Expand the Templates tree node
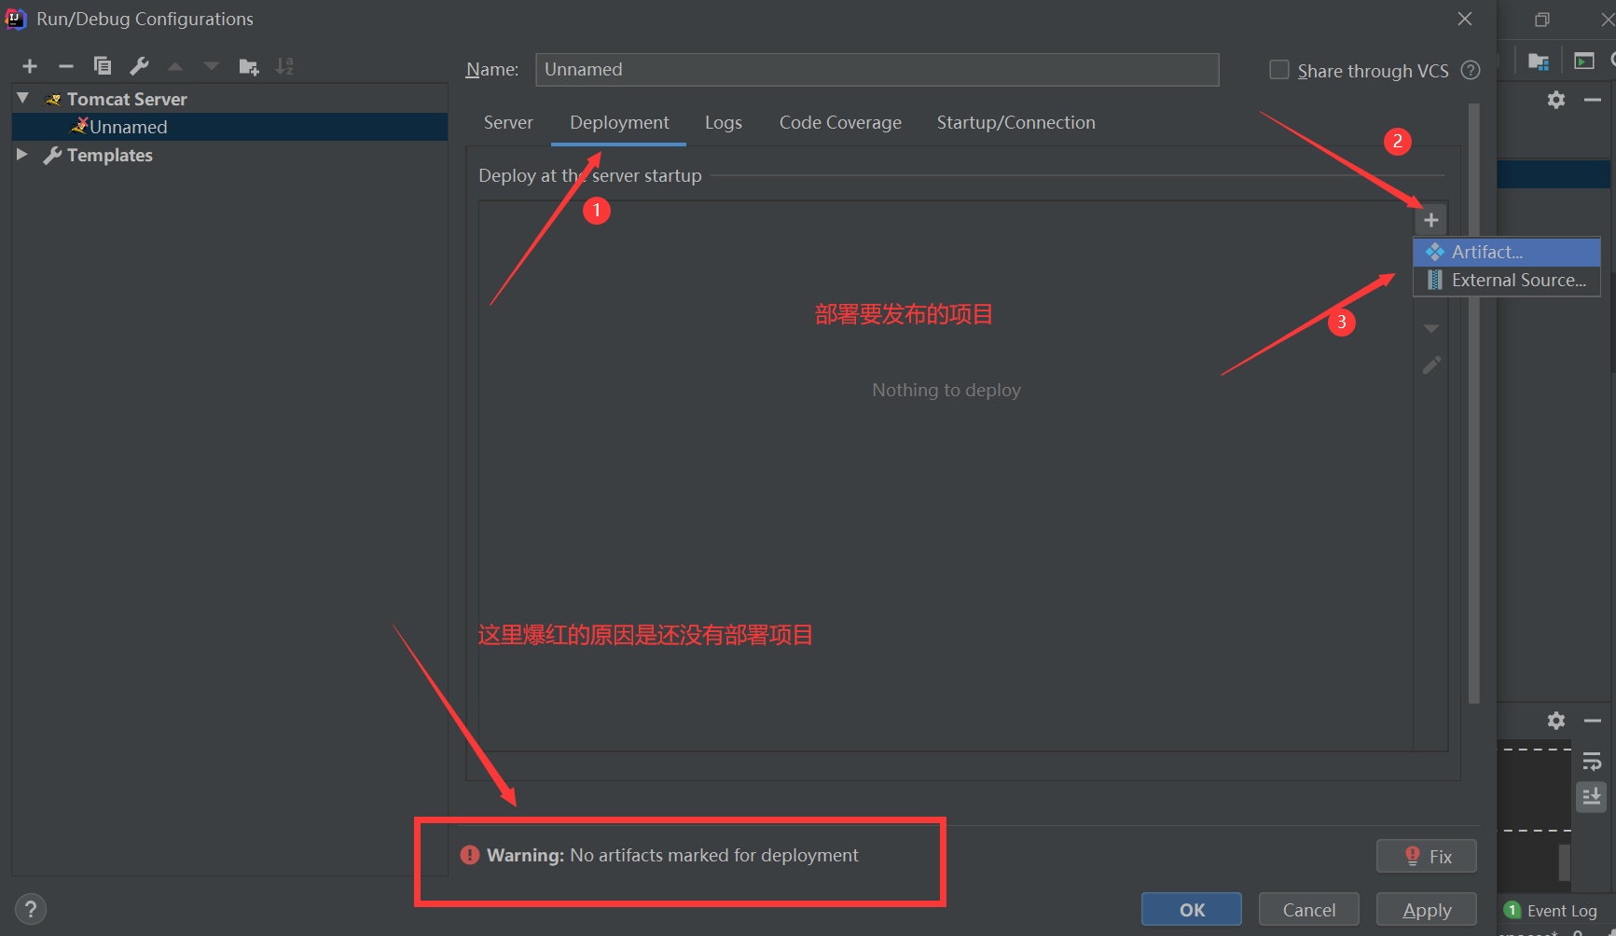 point(22,154)
